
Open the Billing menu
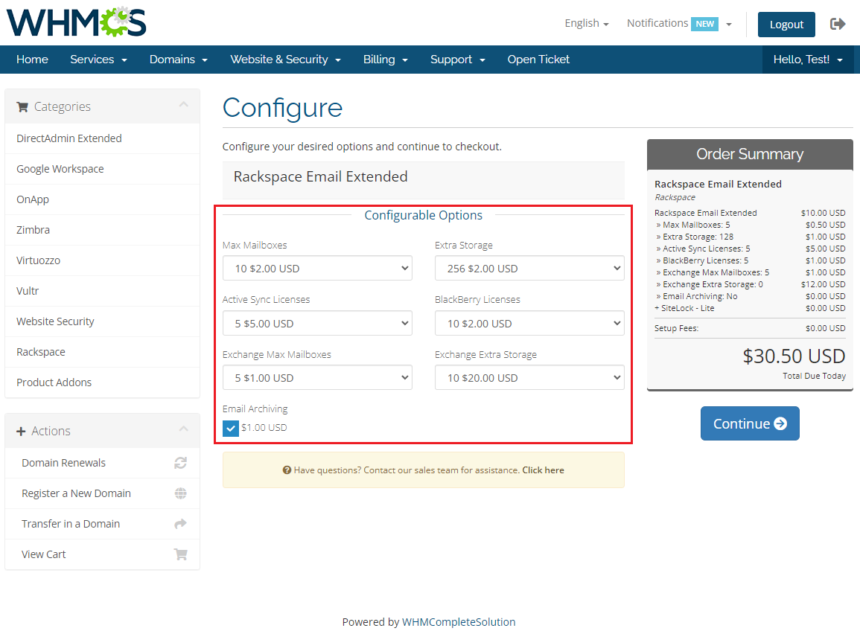click(386, 60)
